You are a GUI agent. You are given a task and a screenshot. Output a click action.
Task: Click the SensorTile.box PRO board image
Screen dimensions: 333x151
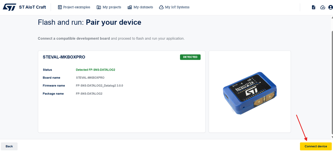(x=250, y=93)
